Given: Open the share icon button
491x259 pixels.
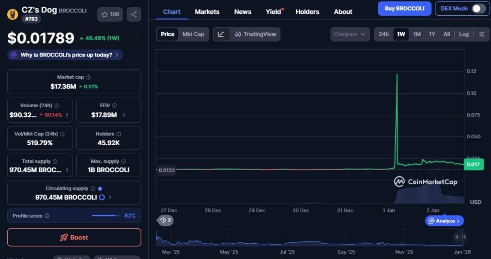Looking at the screenshot, I should click(x=134, y=14).
